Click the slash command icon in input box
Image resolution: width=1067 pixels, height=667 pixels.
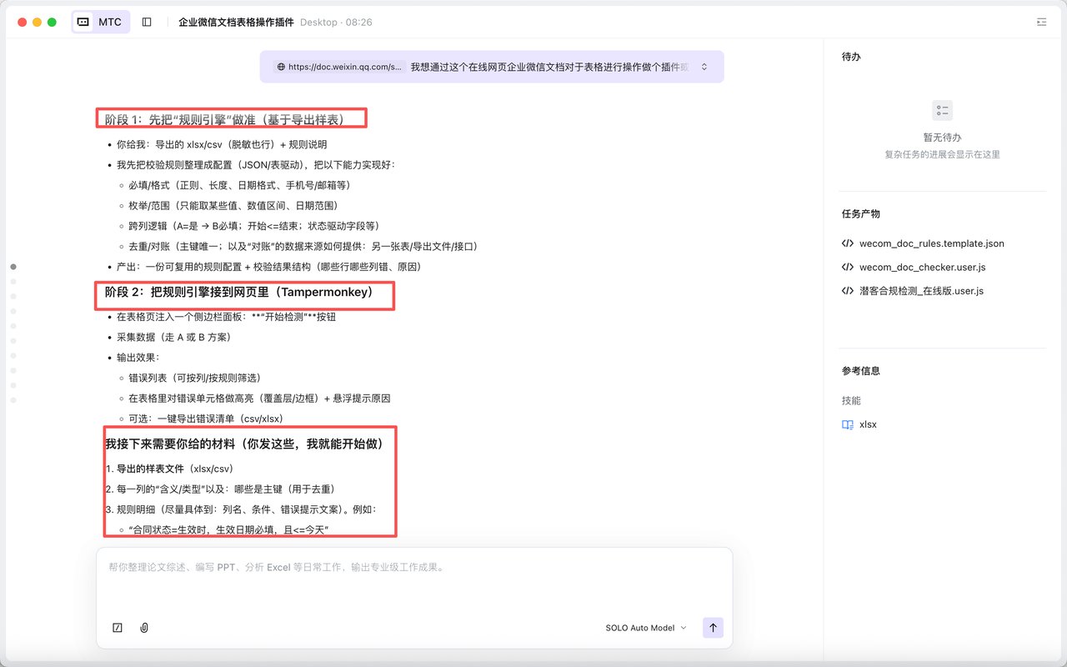click(x=118, y=628)
